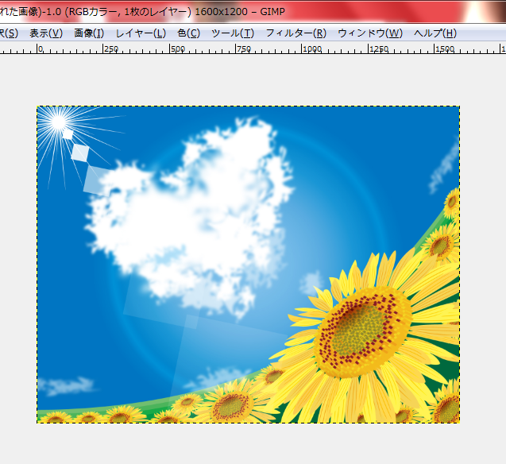Open the 色(C) menu

189,33
